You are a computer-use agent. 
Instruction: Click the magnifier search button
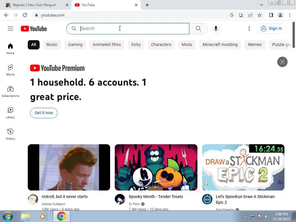[x=198, y=29]
